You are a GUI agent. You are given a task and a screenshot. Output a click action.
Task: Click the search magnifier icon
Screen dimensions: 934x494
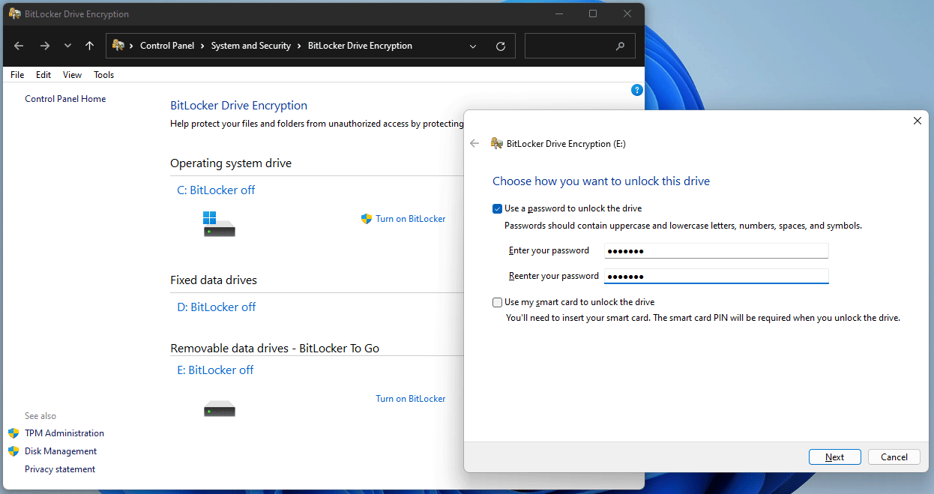click(620, 46)
